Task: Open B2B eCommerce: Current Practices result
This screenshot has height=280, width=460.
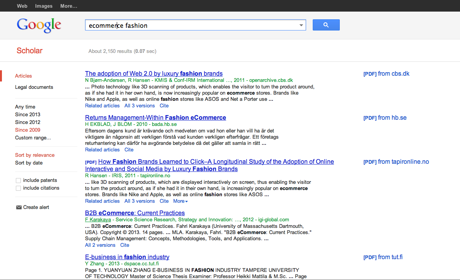Action: tap(135, 213)
